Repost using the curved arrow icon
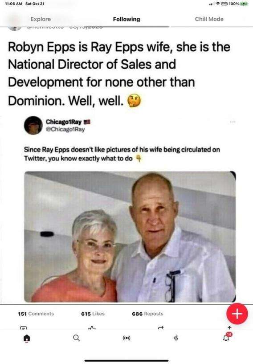253x364 pixels. pyautogui.click(x=161, y=328)
